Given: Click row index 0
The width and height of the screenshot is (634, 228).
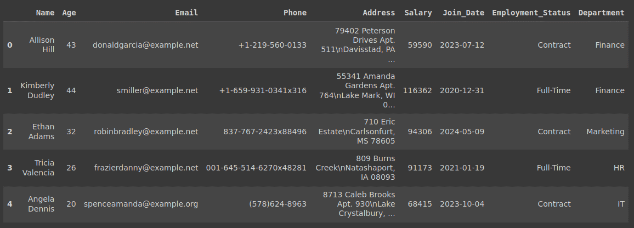Looking at the screenshot, I should point(10,45).
